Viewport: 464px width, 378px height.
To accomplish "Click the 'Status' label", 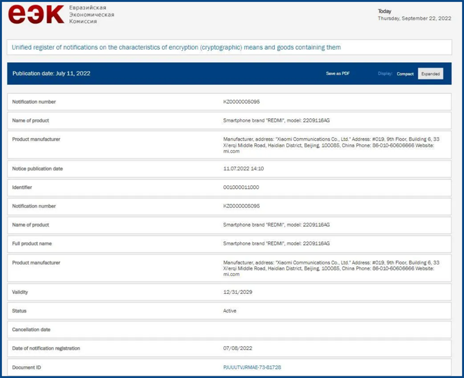I will click(x=19, y=311).
